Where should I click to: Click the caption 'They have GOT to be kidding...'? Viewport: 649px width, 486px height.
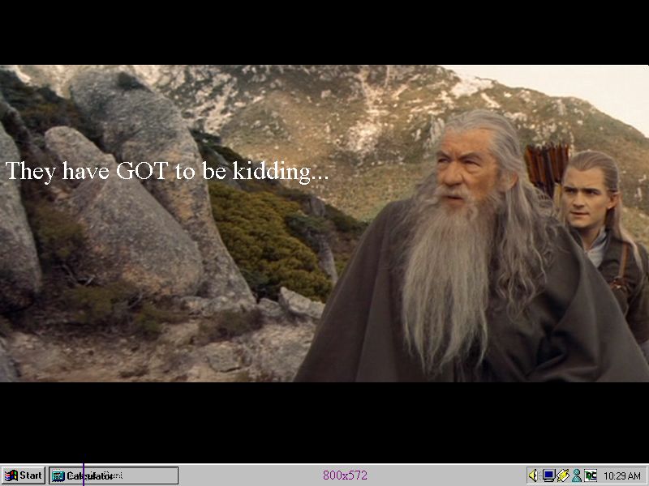[x=167, y=171]
